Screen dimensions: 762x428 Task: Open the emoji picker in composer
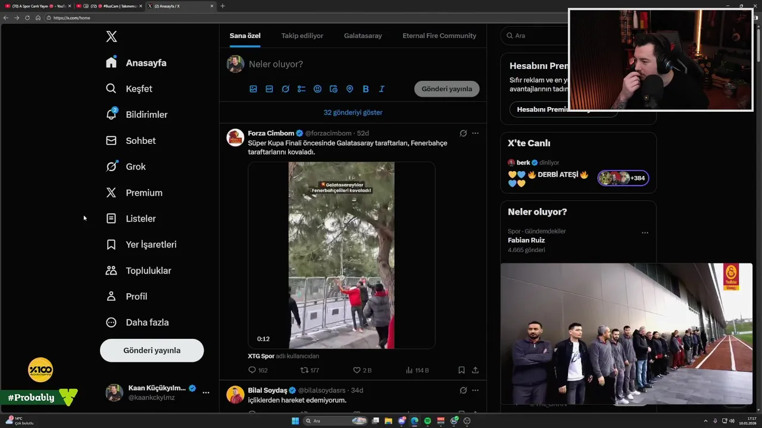317,89
